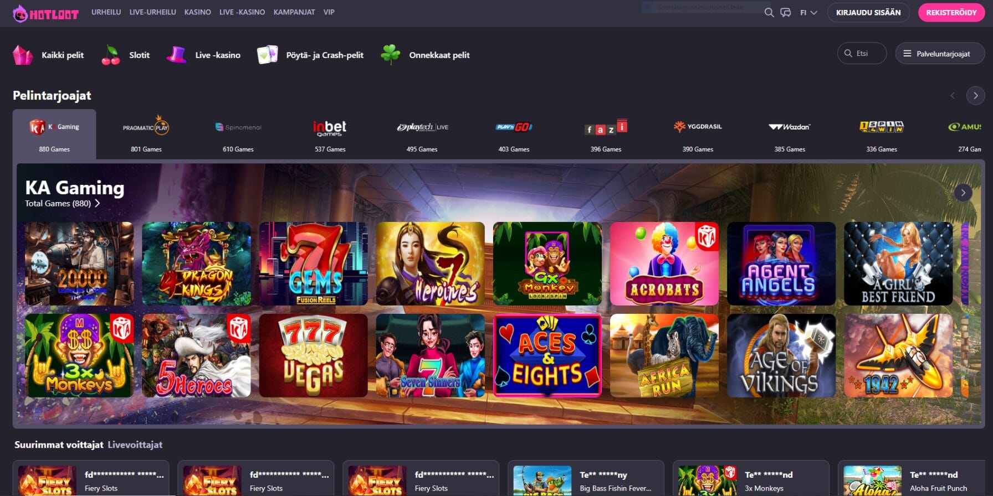Open the Aces & Eights game thumbnail
This screenshot has width=993, height=496.
click(x=547, y=355)
